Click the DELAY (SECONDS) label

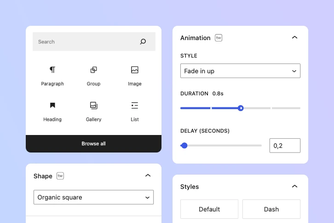[205, 131]
